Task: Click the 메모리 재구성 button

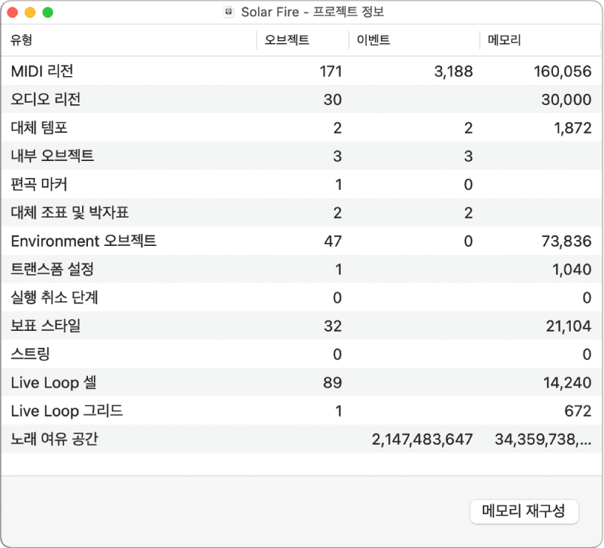Action: click(x=524, y=511)
